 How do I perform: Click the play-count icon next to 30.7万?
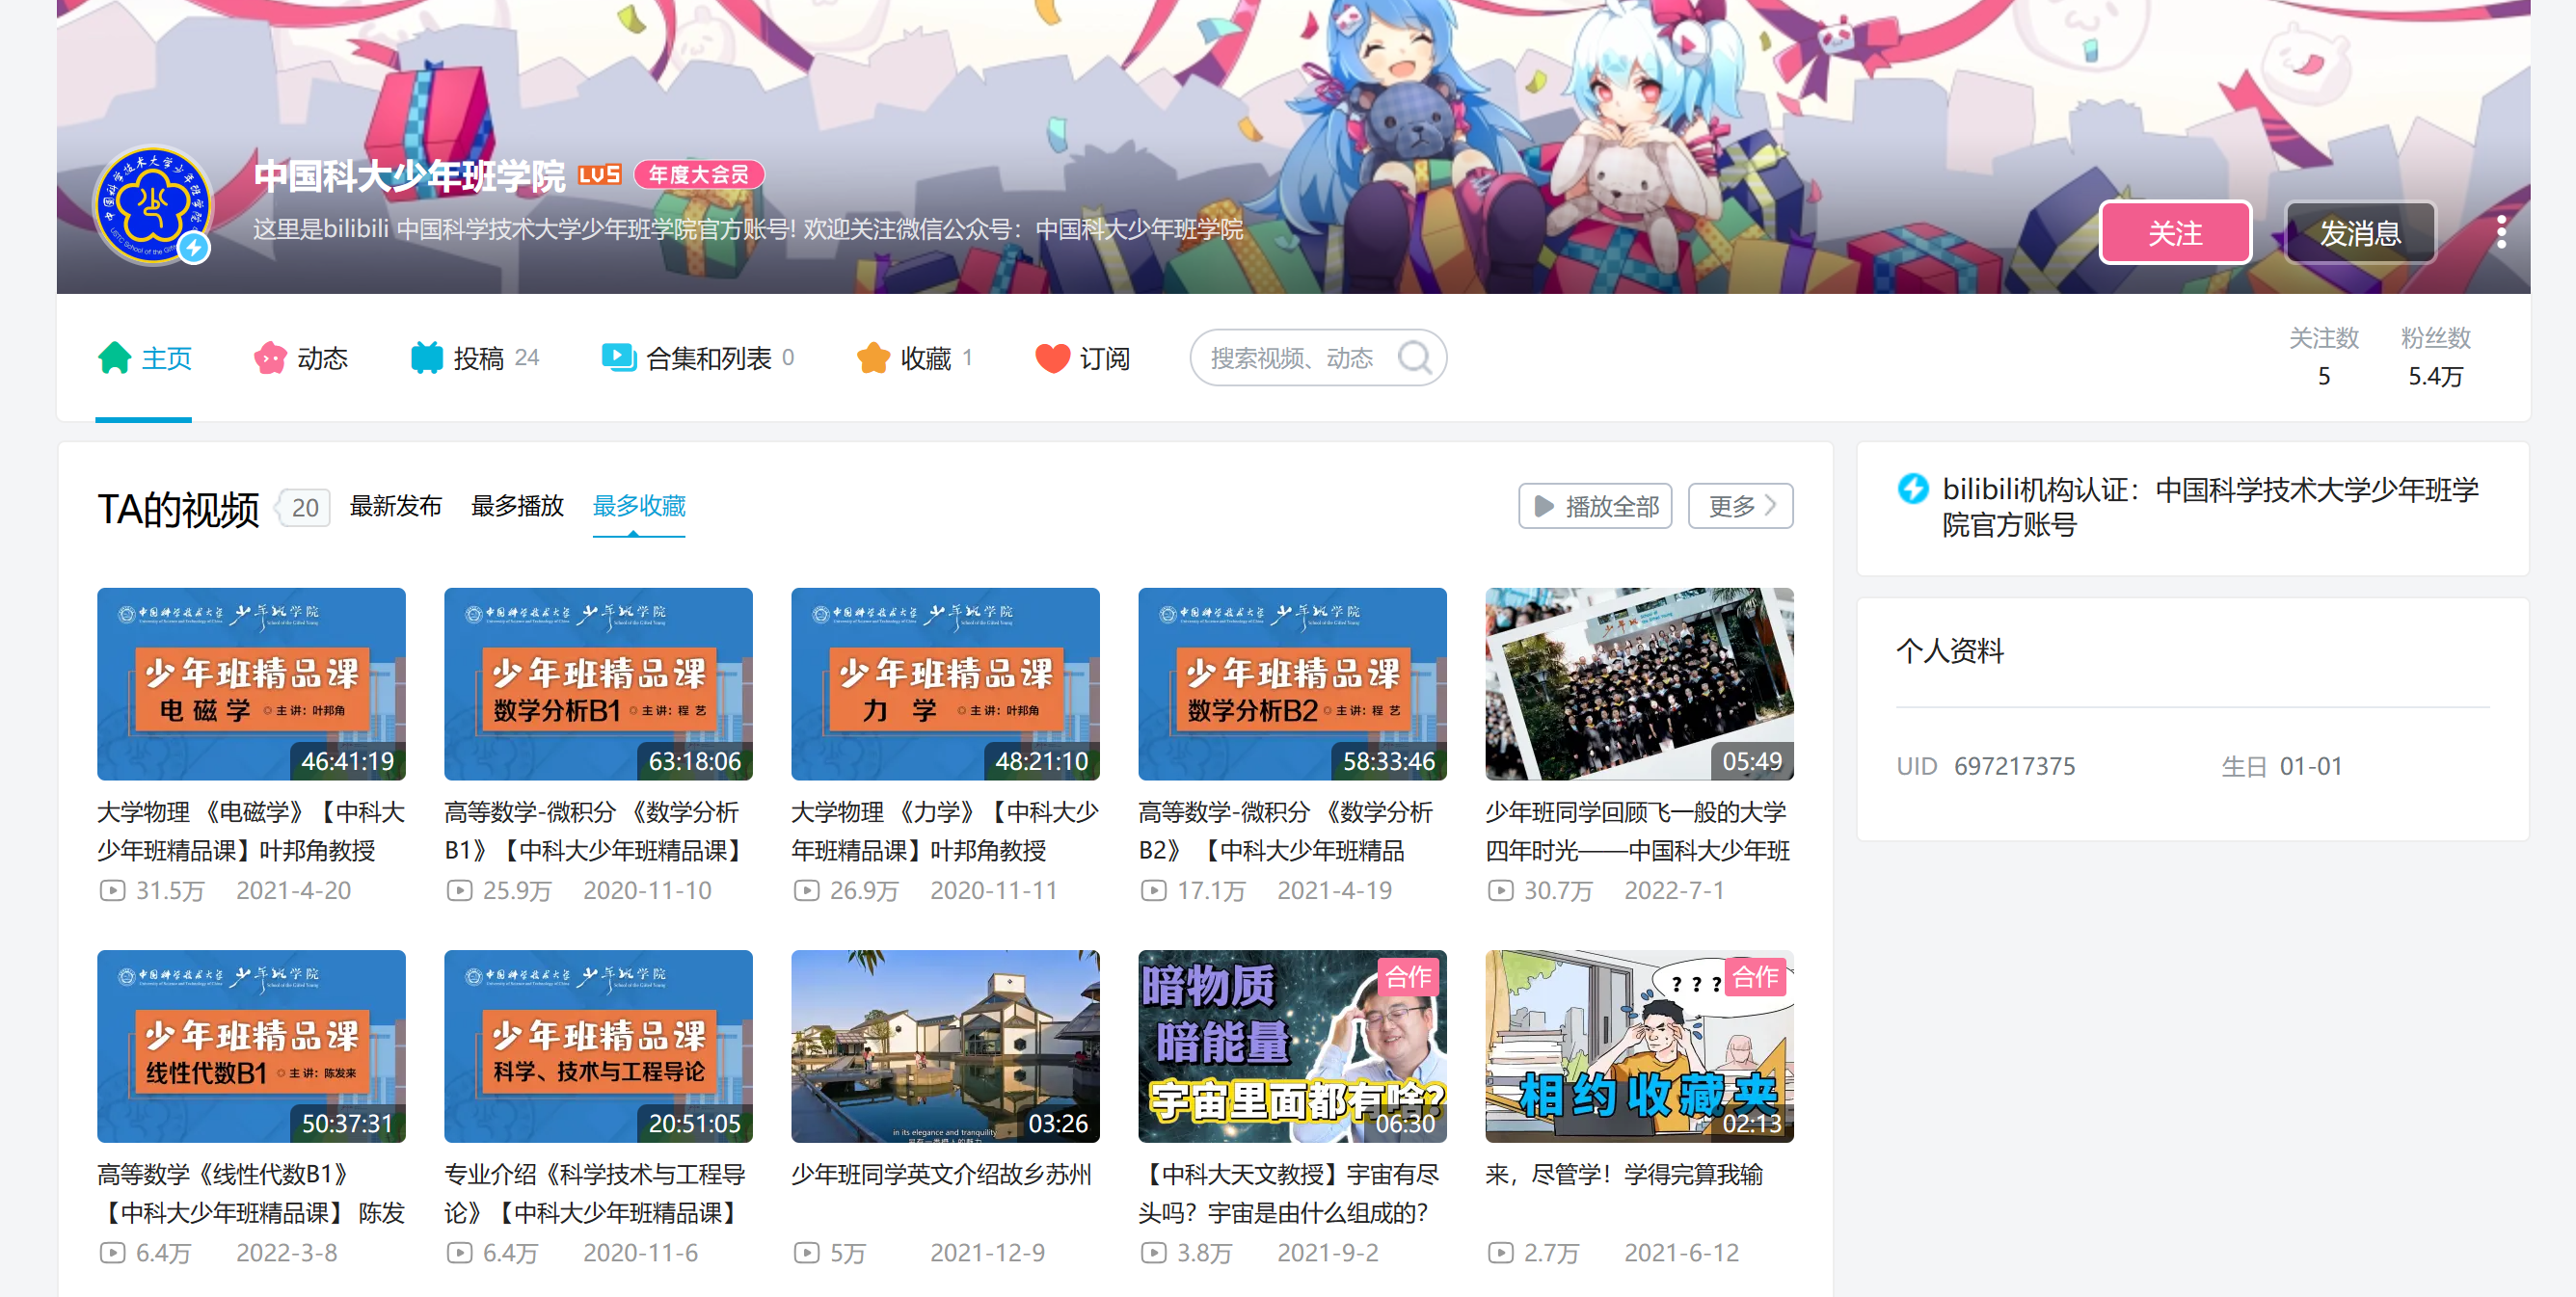click(1500, 889)
